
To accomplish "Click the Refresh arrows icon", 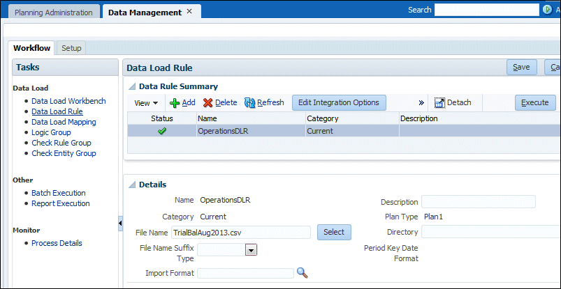I will 249,102.
